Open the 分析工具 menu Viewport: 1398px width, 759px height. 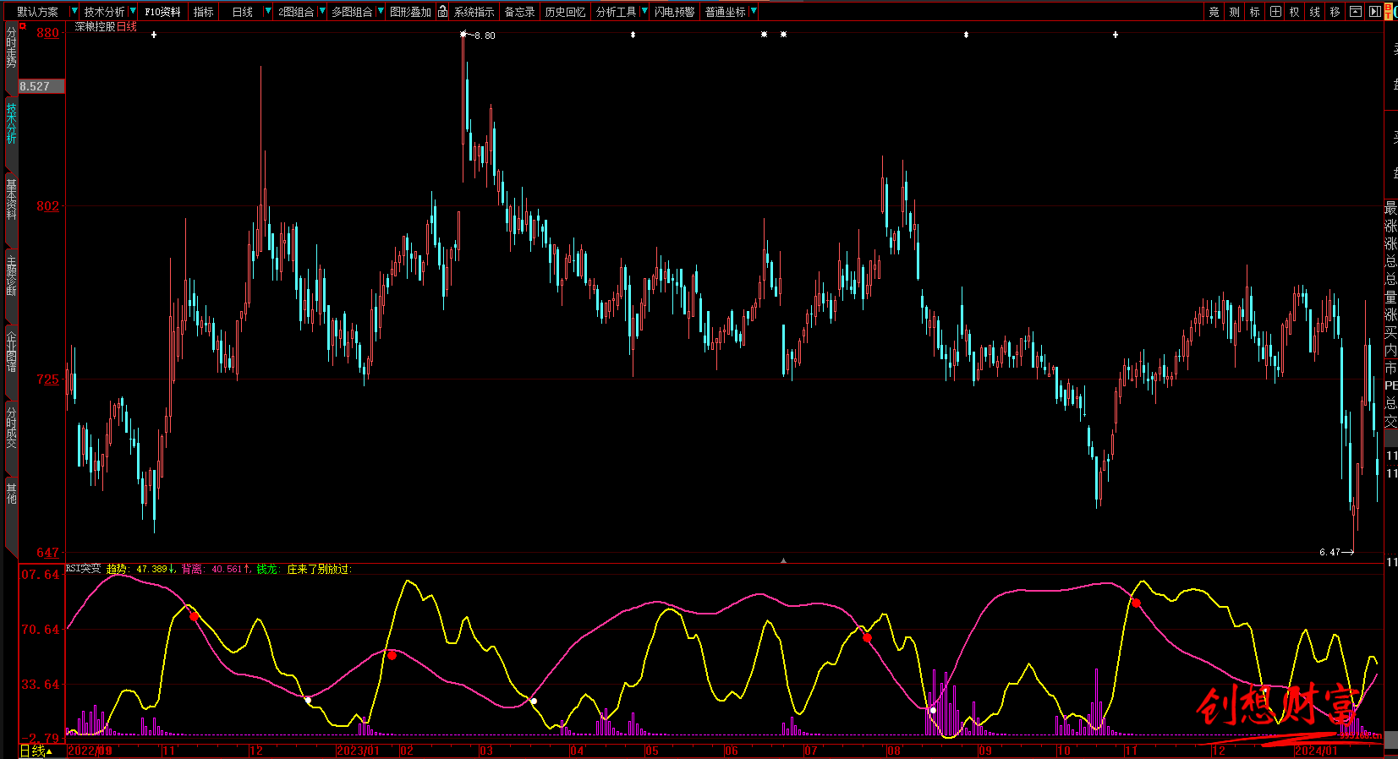[x=616, y=12]
